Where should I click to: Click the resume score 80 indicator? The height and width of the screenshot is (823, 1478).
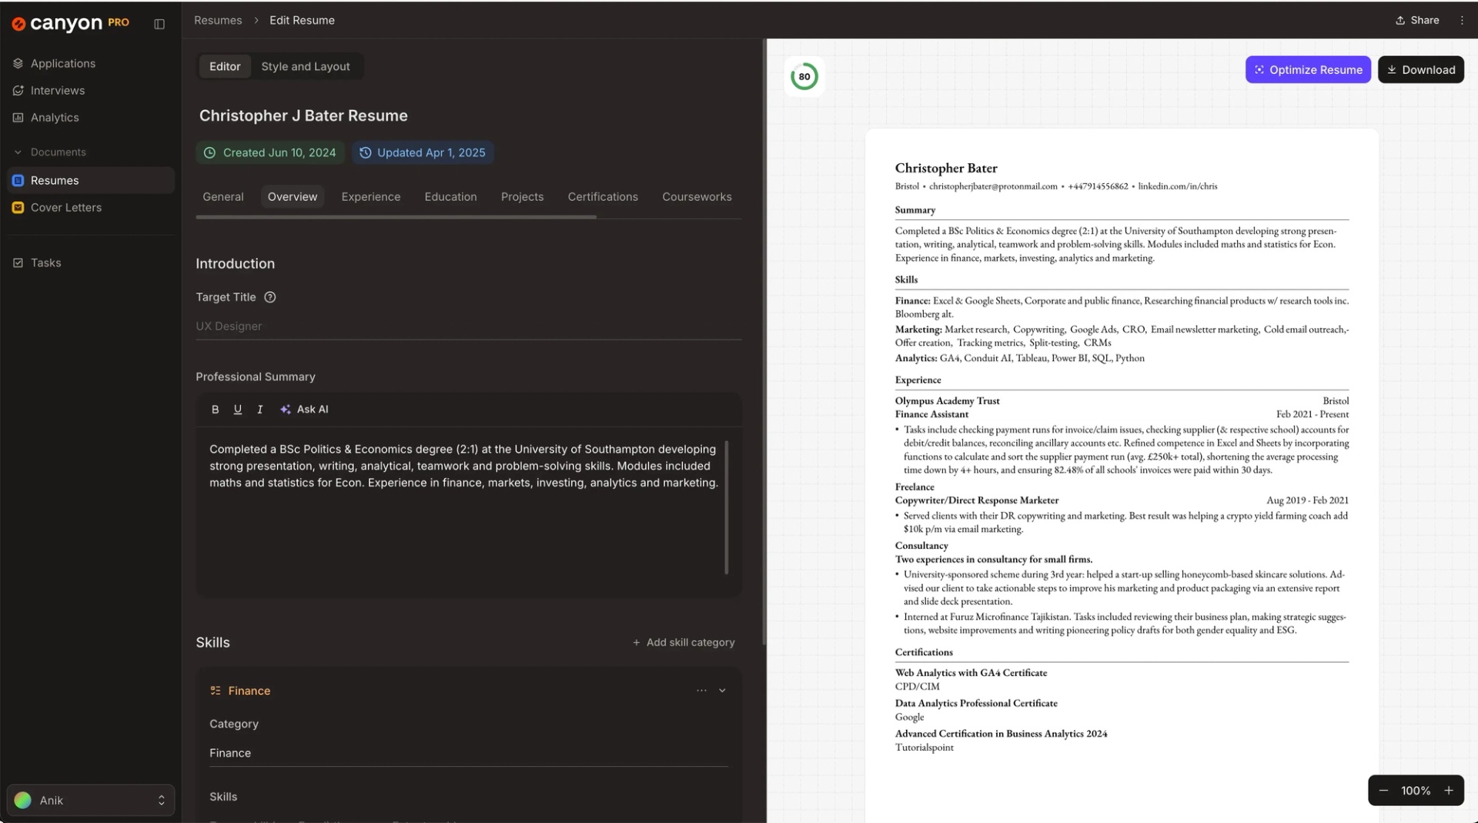[804, 76]
